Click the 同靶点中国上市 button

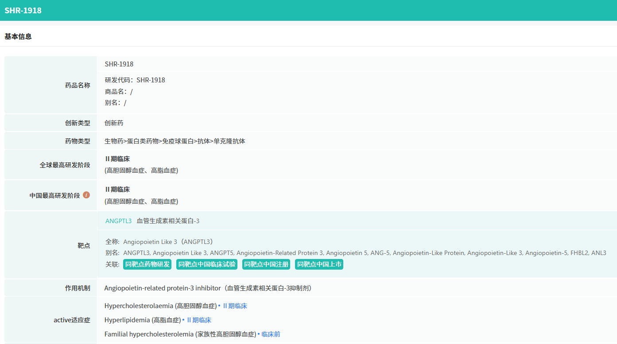tap(319, 264)
